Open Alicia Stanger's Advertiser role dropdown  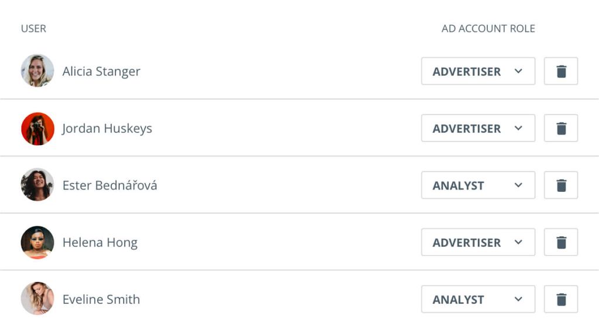(478, 71)
